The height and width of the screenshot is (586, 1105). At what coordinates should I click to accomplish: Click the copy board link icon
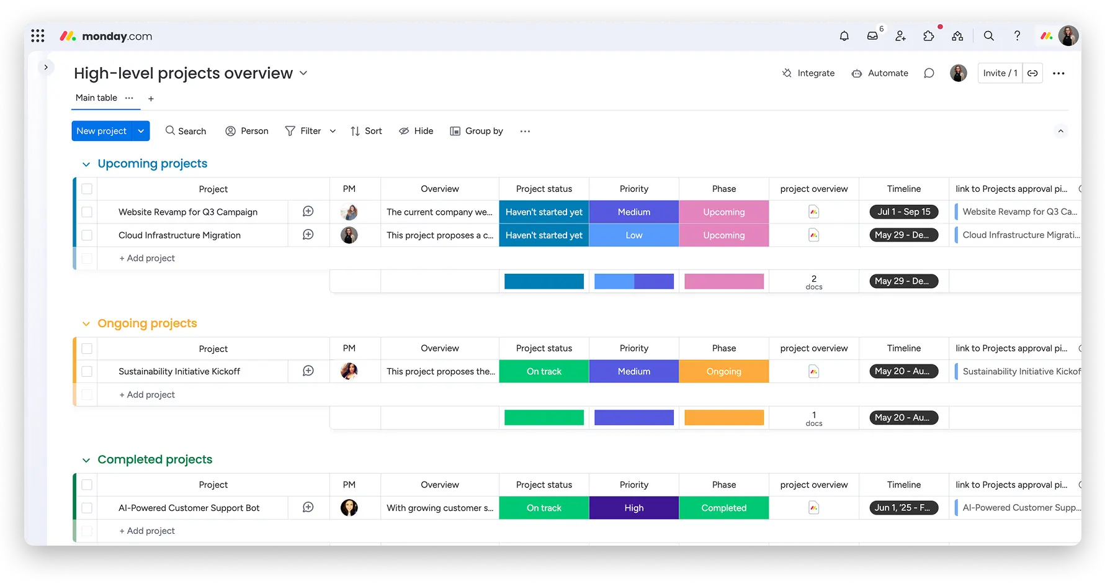(1032, 73)
